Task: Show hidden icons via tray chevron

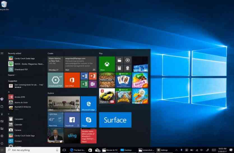Action: coord(176,150)
